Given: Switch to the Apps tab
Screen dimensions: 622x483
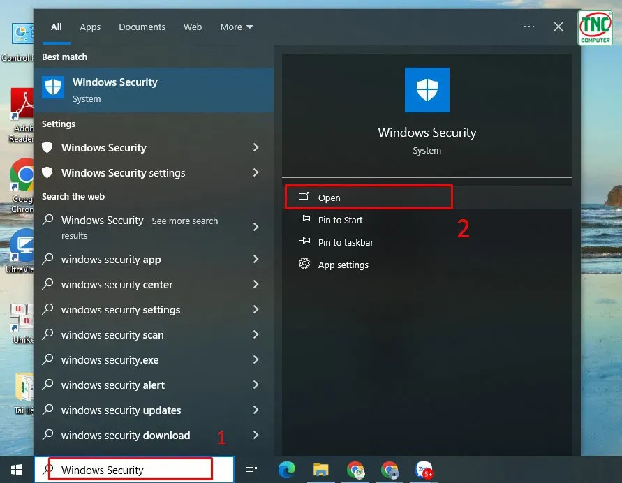Looking at the screenshot, I should coord(90,27).
